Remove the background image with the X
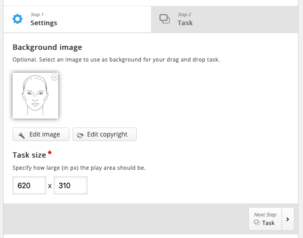The image size is (303, 238). pyautogui.click(x=55, y=77)
